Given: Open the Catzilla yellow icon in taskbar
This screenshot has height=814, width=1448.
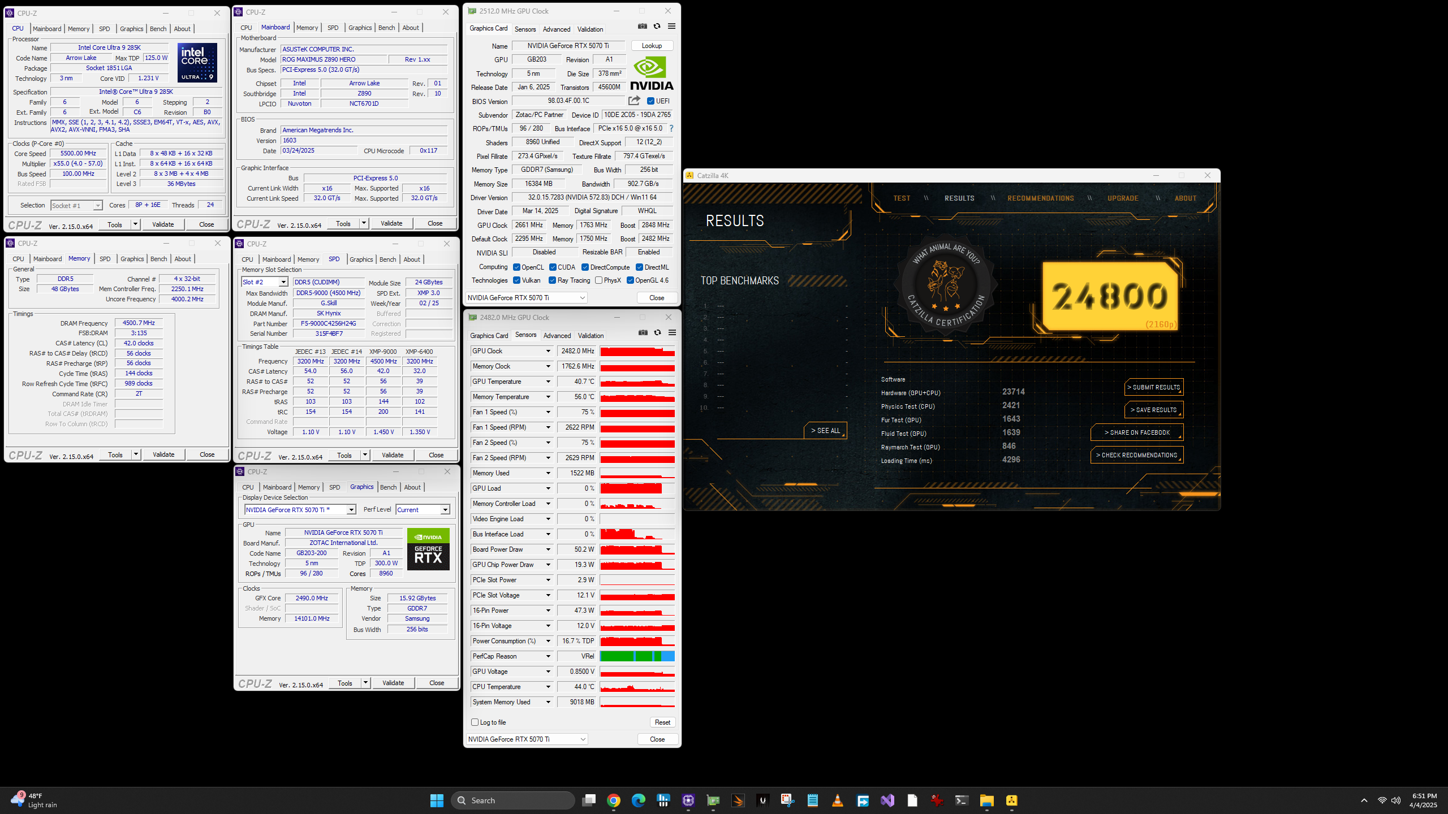Looking at the screenshot, I should point(1012,800).
